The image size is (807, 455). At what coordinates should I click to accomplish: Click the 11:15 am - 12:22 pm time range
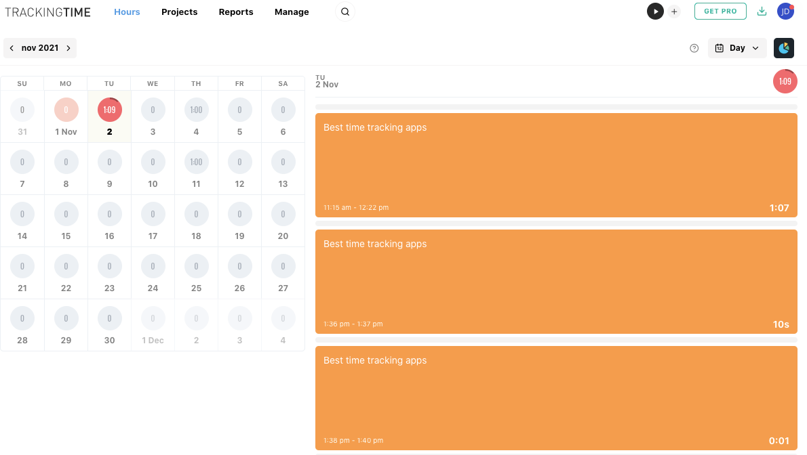point(356,208)
